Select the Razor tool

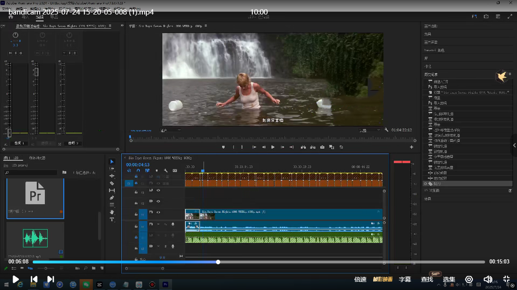(x=112, y=183)
